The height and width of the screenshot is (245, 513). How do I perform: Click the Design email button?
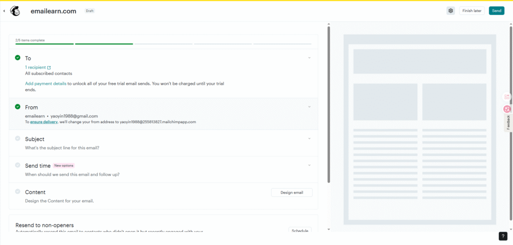[292, 192]
